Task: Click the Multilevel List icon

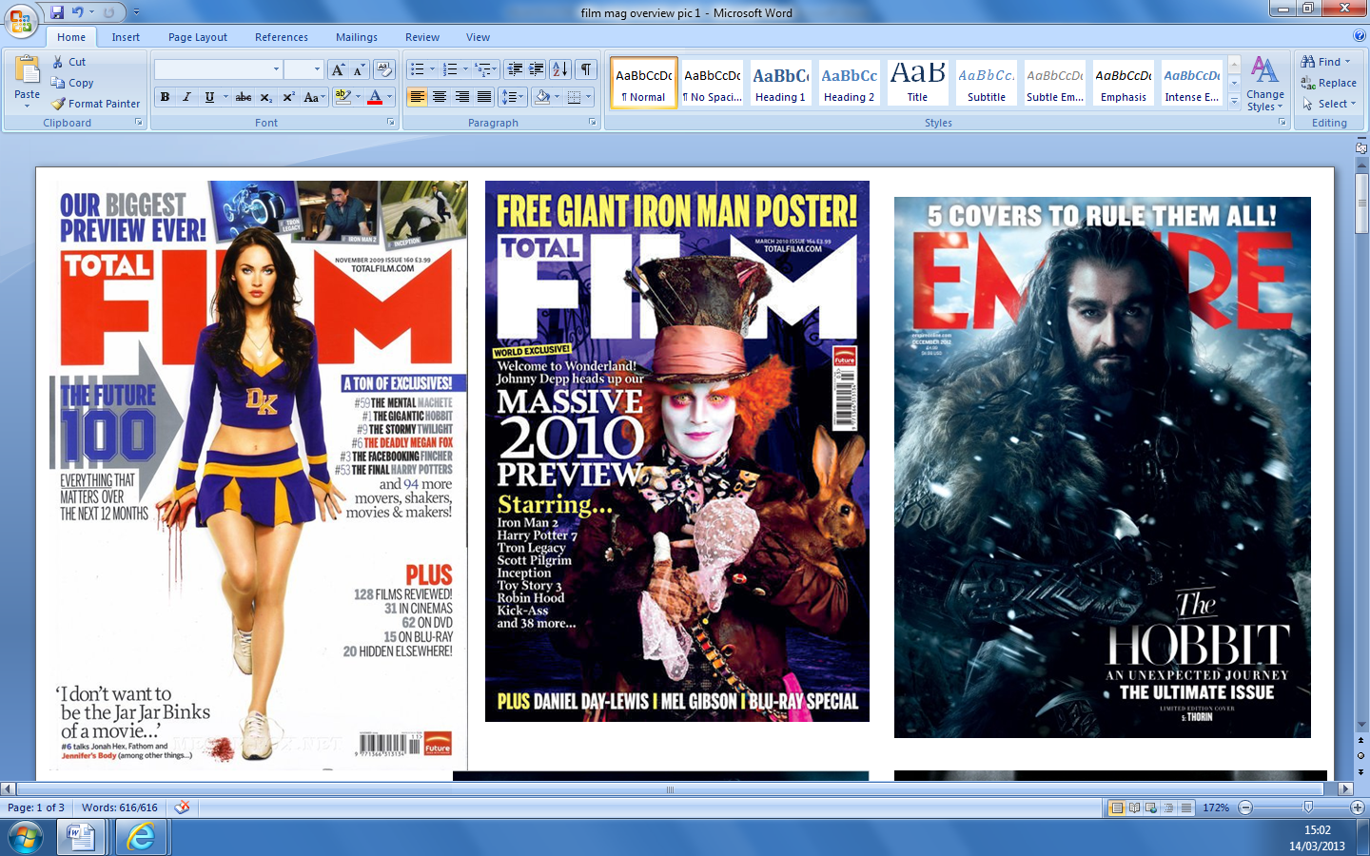Action: 483,69
